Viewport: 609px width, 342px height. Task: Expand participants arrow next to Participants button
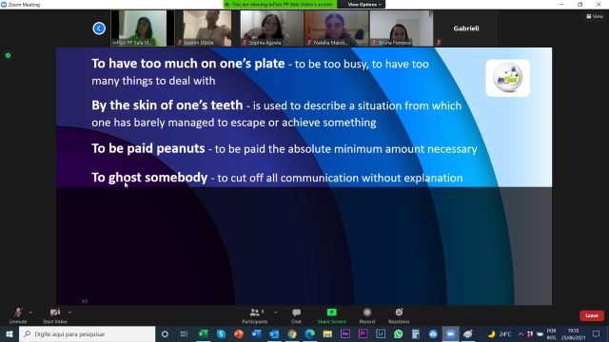click(276, 313)
